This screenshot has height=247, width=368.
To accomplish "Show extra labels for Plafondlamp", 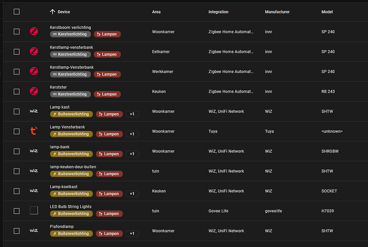I will [132, 234].
